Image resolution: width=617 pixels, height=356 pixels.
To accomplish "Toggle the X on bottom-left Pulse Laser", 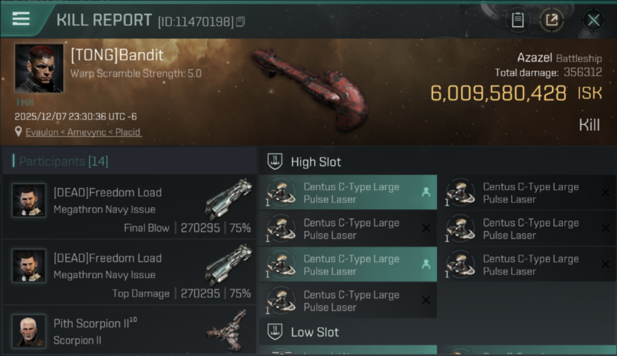I will coord(426,300).
